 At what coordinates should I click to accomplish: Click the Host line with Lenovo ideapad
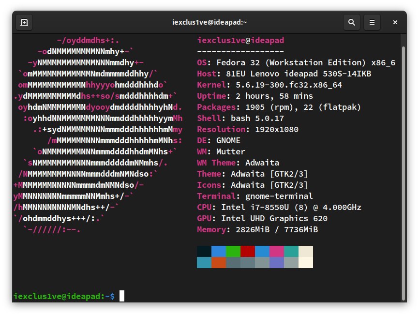(x=284, y=74)
